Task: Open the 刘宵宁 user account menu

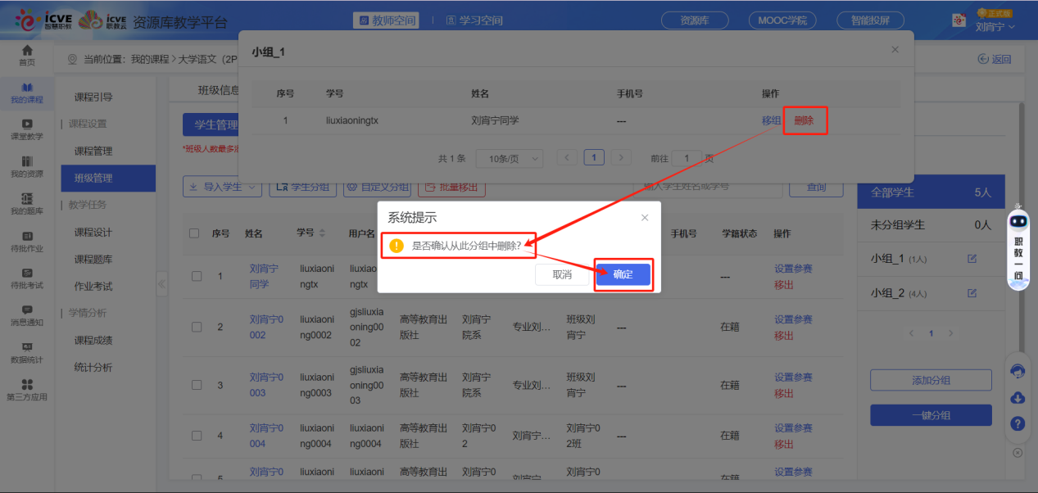Action: 995,26
